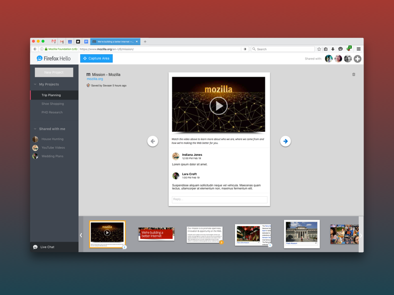Click the URL address field
This screenshot has height=295, width=394.
coord(160,49)
